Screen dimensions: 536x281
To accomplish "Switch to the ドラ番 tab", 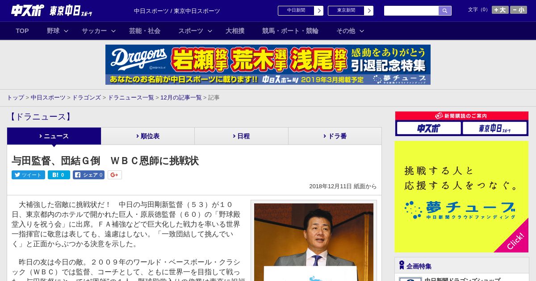I will [x=335, y=136].
